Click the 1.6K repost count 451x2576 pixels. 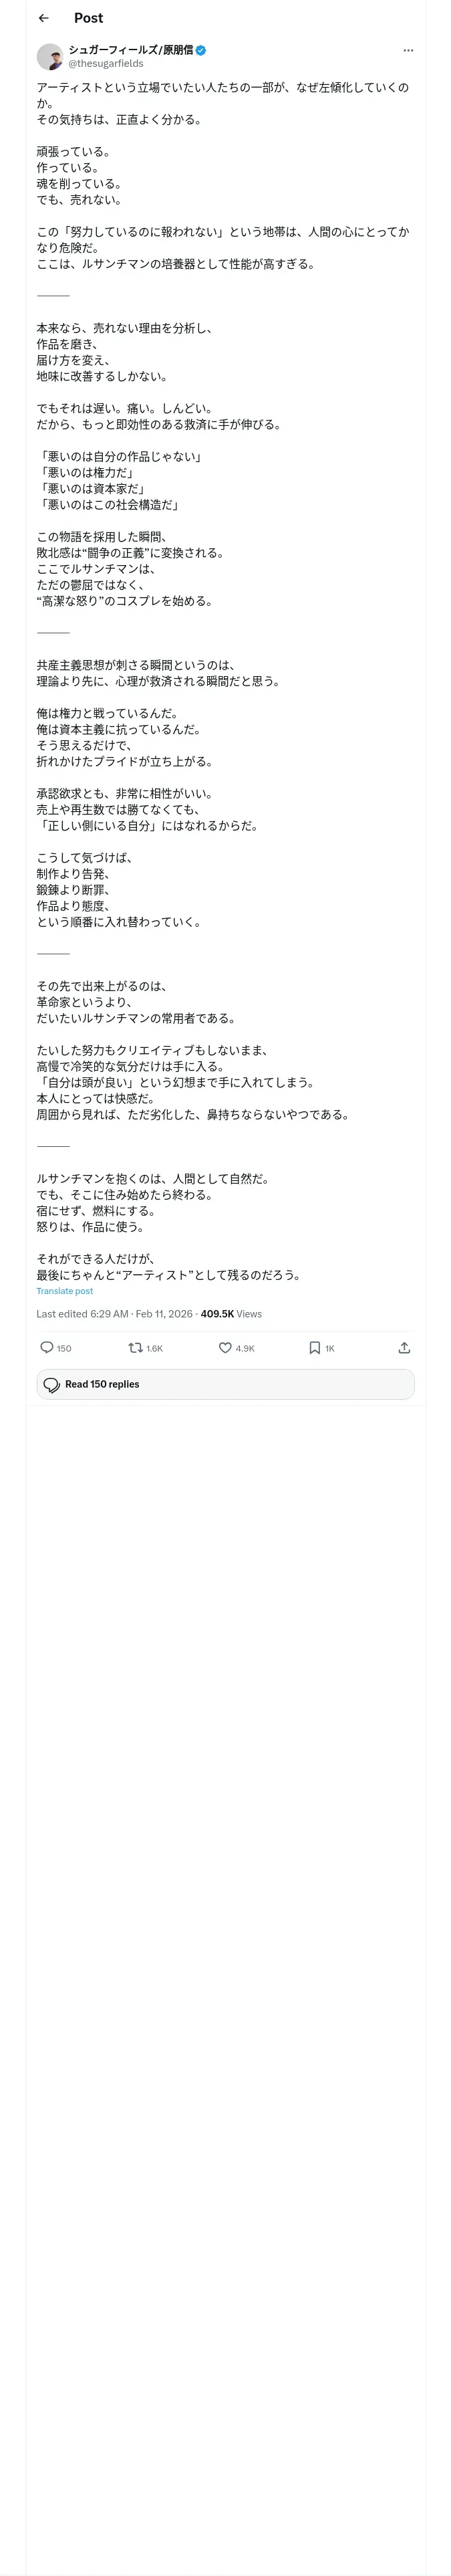coord(154,1348)
